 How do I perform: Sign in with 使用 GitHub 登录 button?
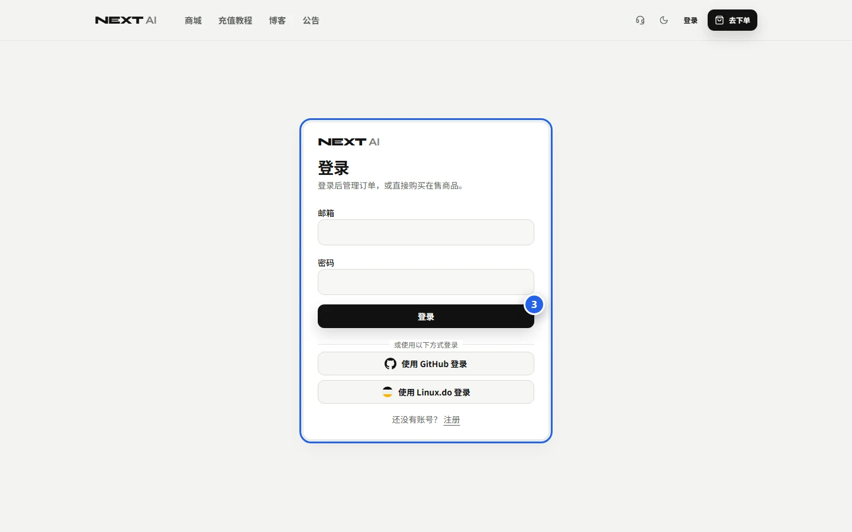(426, 364)
